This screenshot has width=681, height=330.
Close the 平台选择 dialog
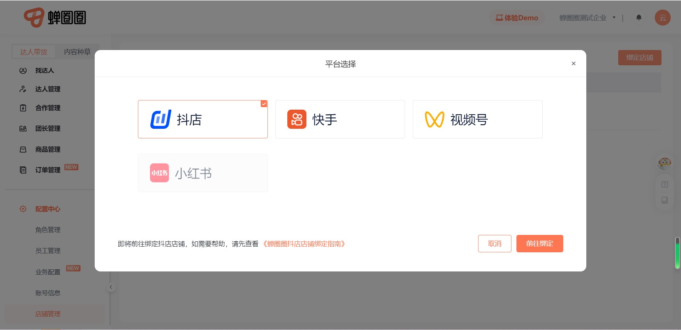click(574, 64)
